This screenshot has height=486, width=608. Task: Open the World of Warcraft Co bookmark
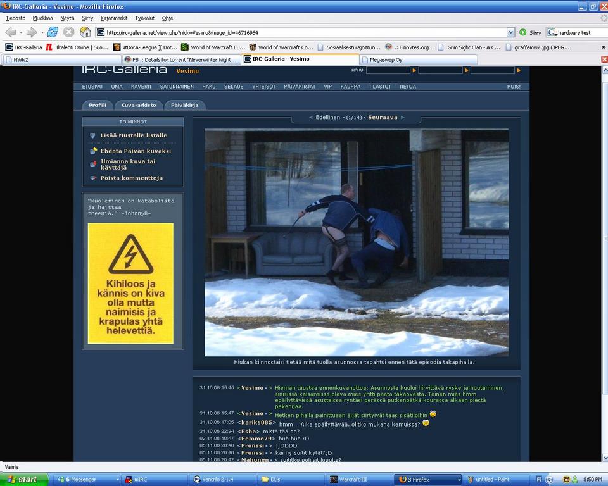(x=281, y=47)
